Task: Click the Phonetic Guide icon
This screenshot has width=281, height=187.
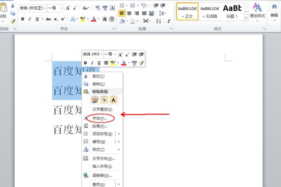Action: (x=105, y=8)
